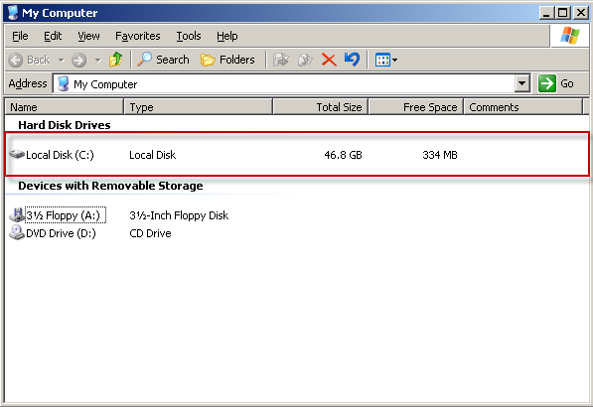The width and height of the screenshot is (593, 407).
Task: Sort by the Free Space column header
Action: click(x=415, y=107)
